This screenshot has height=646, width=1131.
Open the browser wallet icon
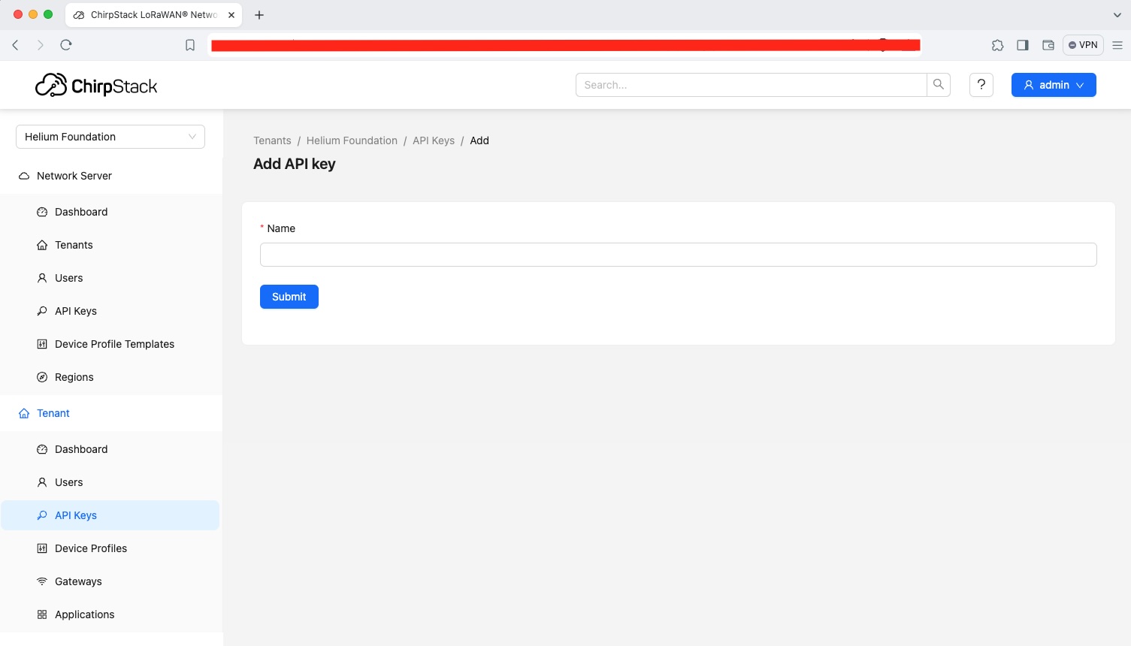point(1048,45)
